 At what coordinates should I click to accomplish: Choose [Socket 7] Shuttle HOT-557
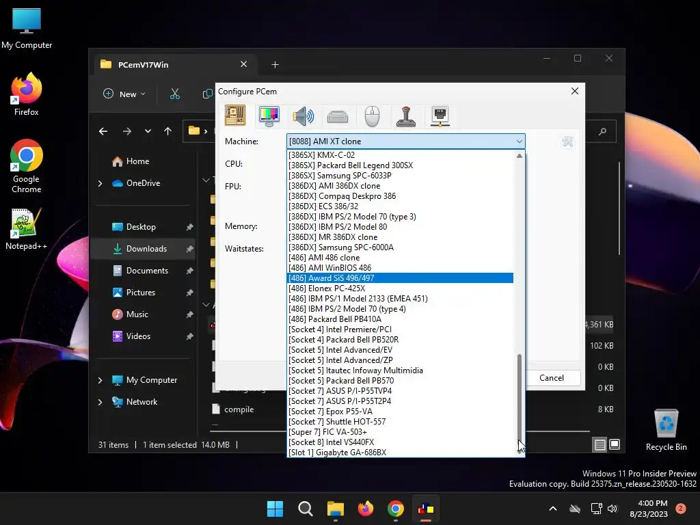[x=400, y=422]
